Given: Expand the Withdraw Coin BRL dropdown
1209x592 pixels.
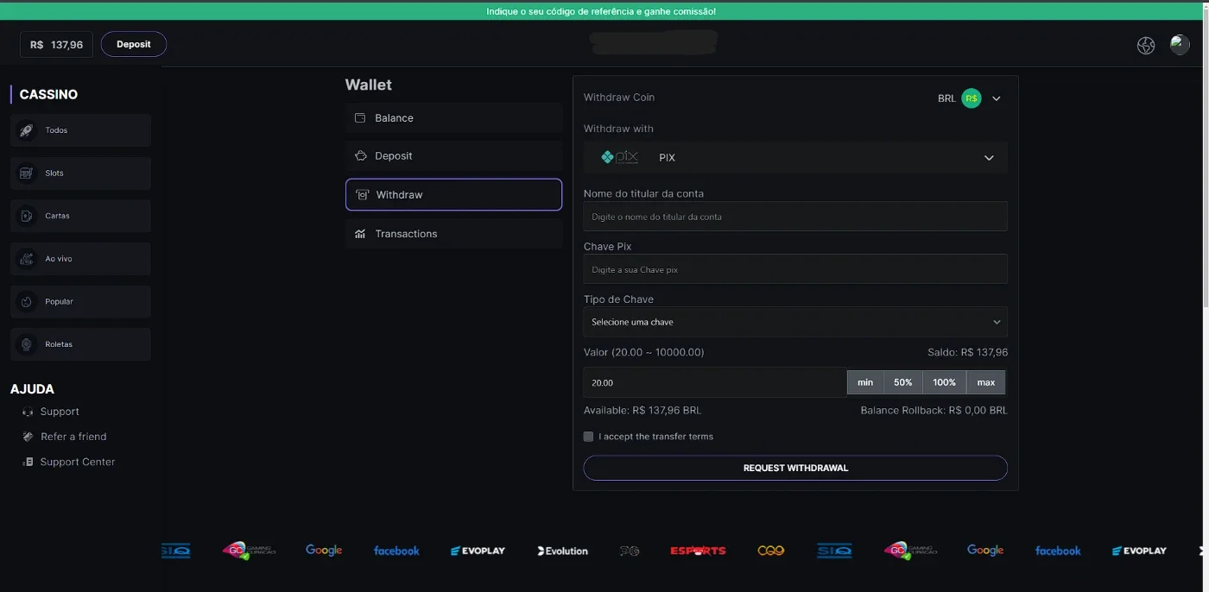Looking at the screenshot, I should click(x=996, y=98).
